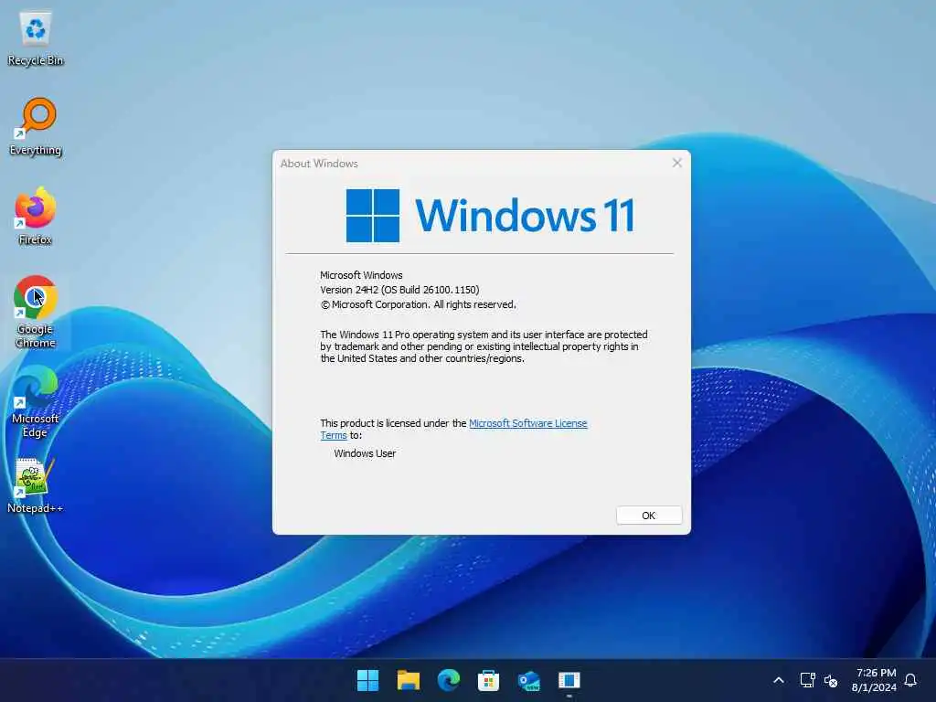936x702 pixels.
Task: Click the 'About Windows' title bar text
Action: (319, 164)
